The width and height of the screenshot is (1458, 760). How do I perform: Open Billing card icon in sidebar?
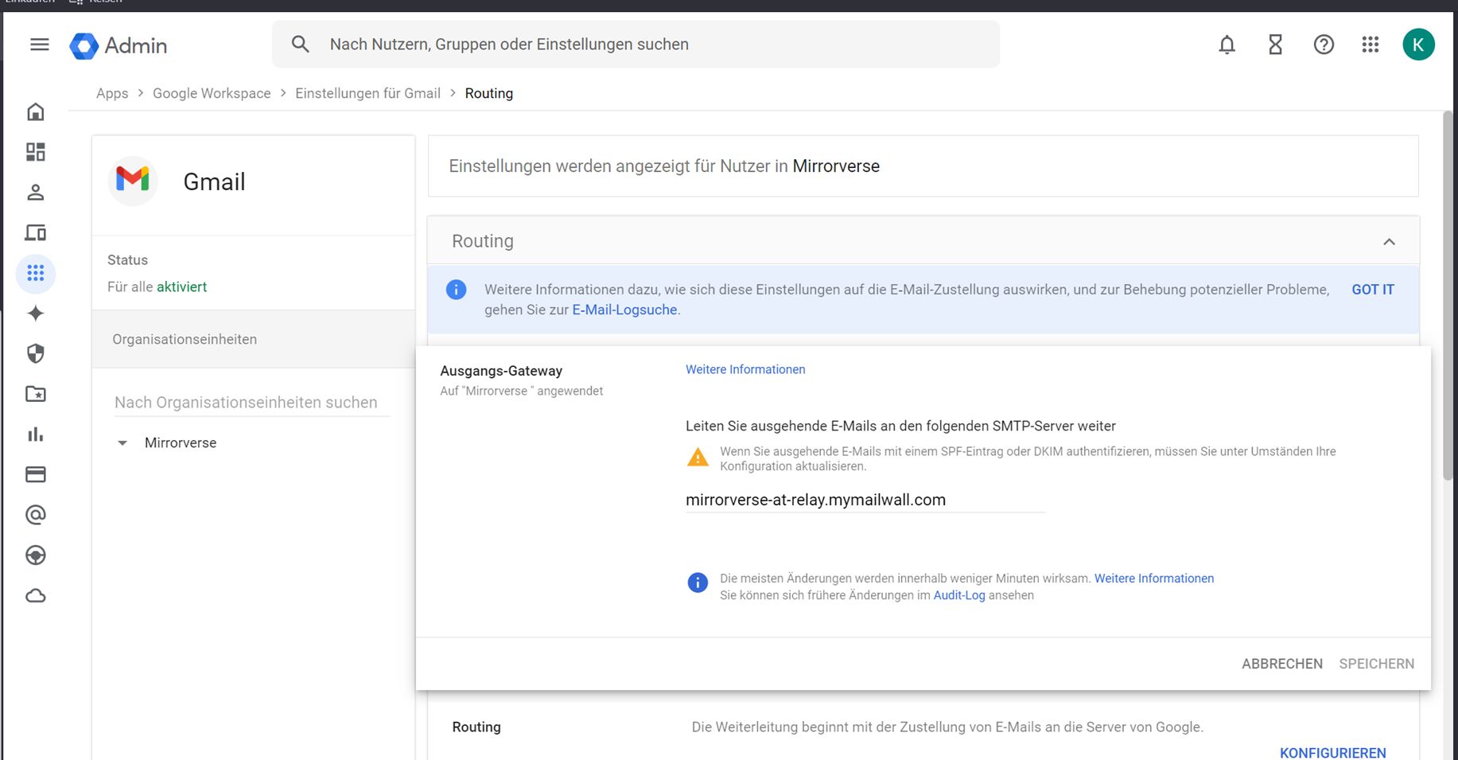tap(36, 475)
